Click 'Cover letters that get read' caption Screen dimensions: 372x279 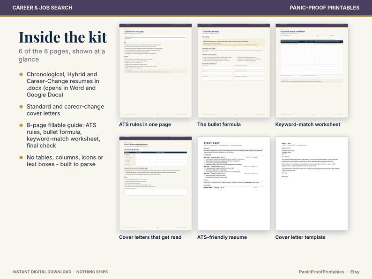[150, 237]
